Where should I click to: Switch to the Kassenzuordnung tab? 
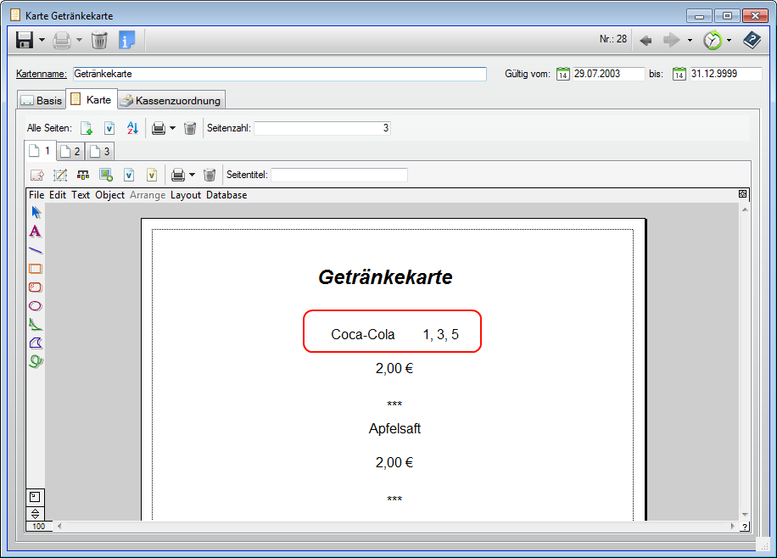(170, 100)
